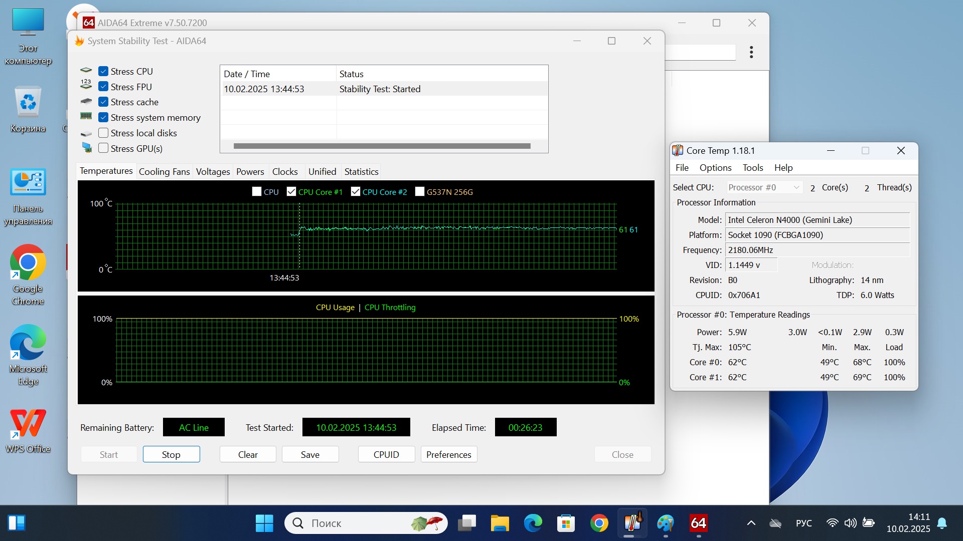This screenshot has width=963, height=541.
Task: Click the Clear button
Action: pos(248,454)
